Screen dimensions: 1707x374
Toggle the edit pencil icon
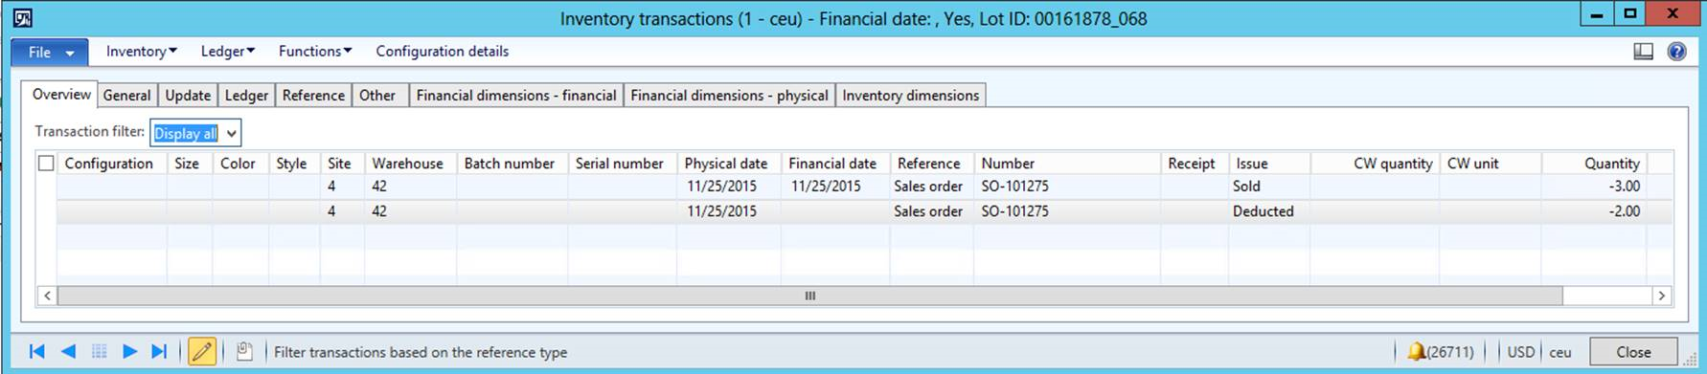[x=201, y=351]
